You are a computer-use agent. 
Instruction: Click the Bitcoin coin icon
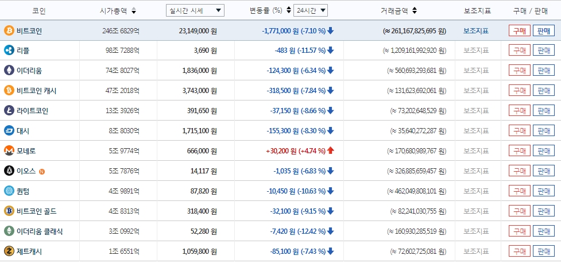pyautogui.click(x=9, y=30)
